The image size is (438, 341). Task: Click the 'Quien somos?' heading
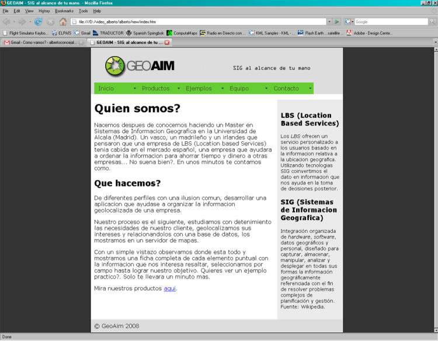pyautogui.click(x=137, y=109)
